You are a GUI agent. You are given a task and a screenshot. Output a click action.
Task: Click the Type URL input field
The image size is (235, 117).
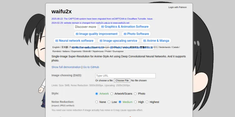coord(125,76)
